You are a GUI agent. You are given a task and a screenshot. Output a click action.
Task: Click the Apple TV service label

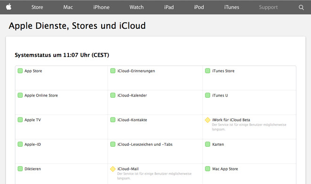click(33, 120)
